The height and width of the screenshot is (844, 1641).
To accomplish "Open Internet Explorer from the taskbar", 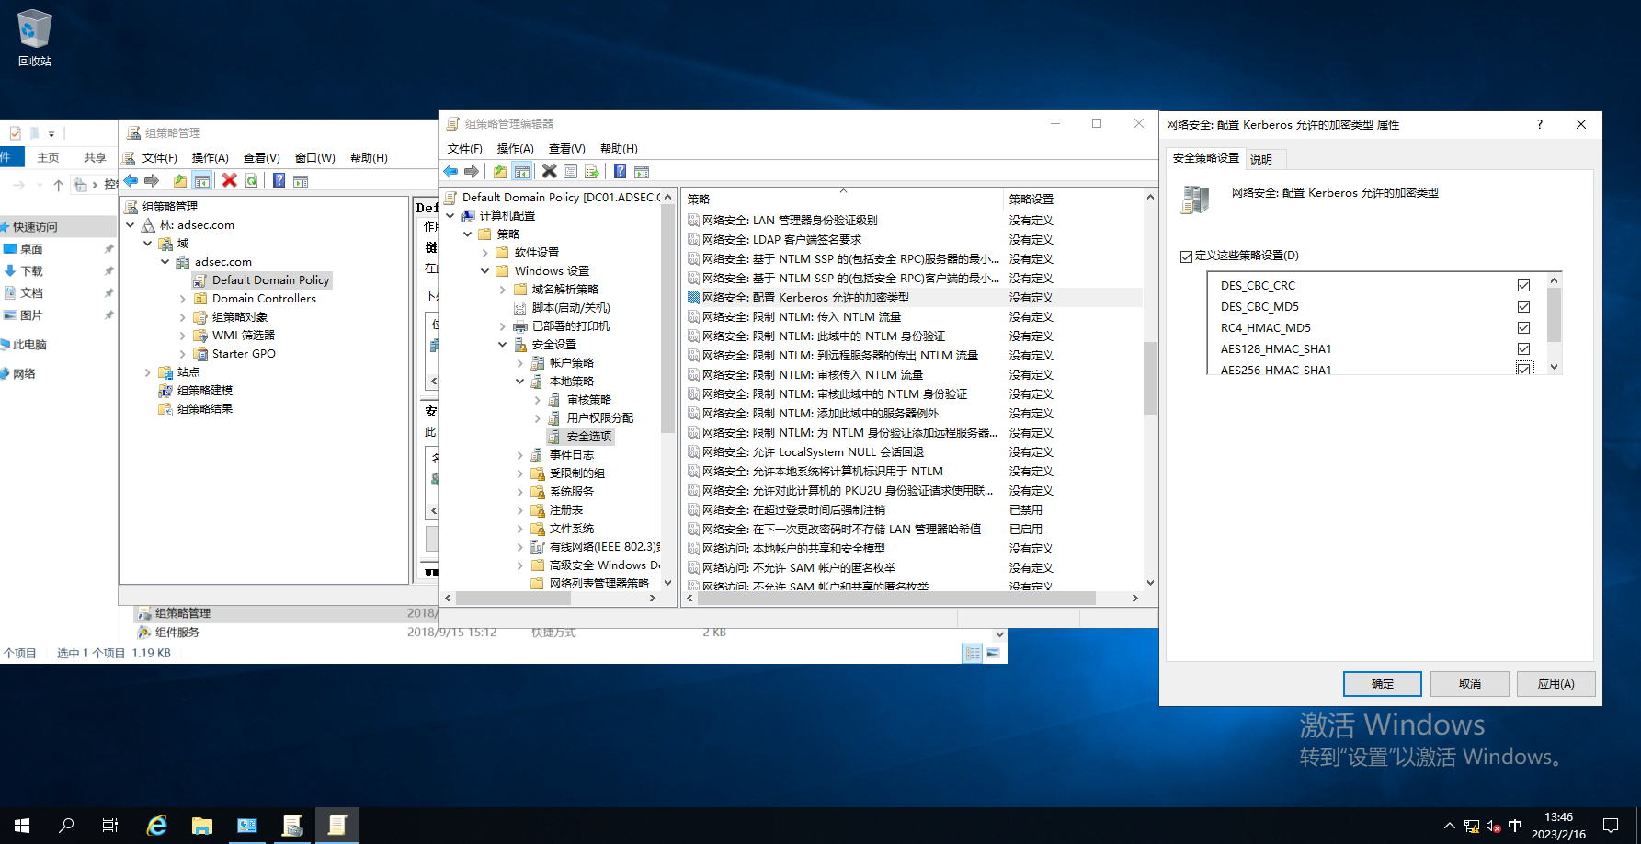I will pyautogui.click(x=157, y=826).
